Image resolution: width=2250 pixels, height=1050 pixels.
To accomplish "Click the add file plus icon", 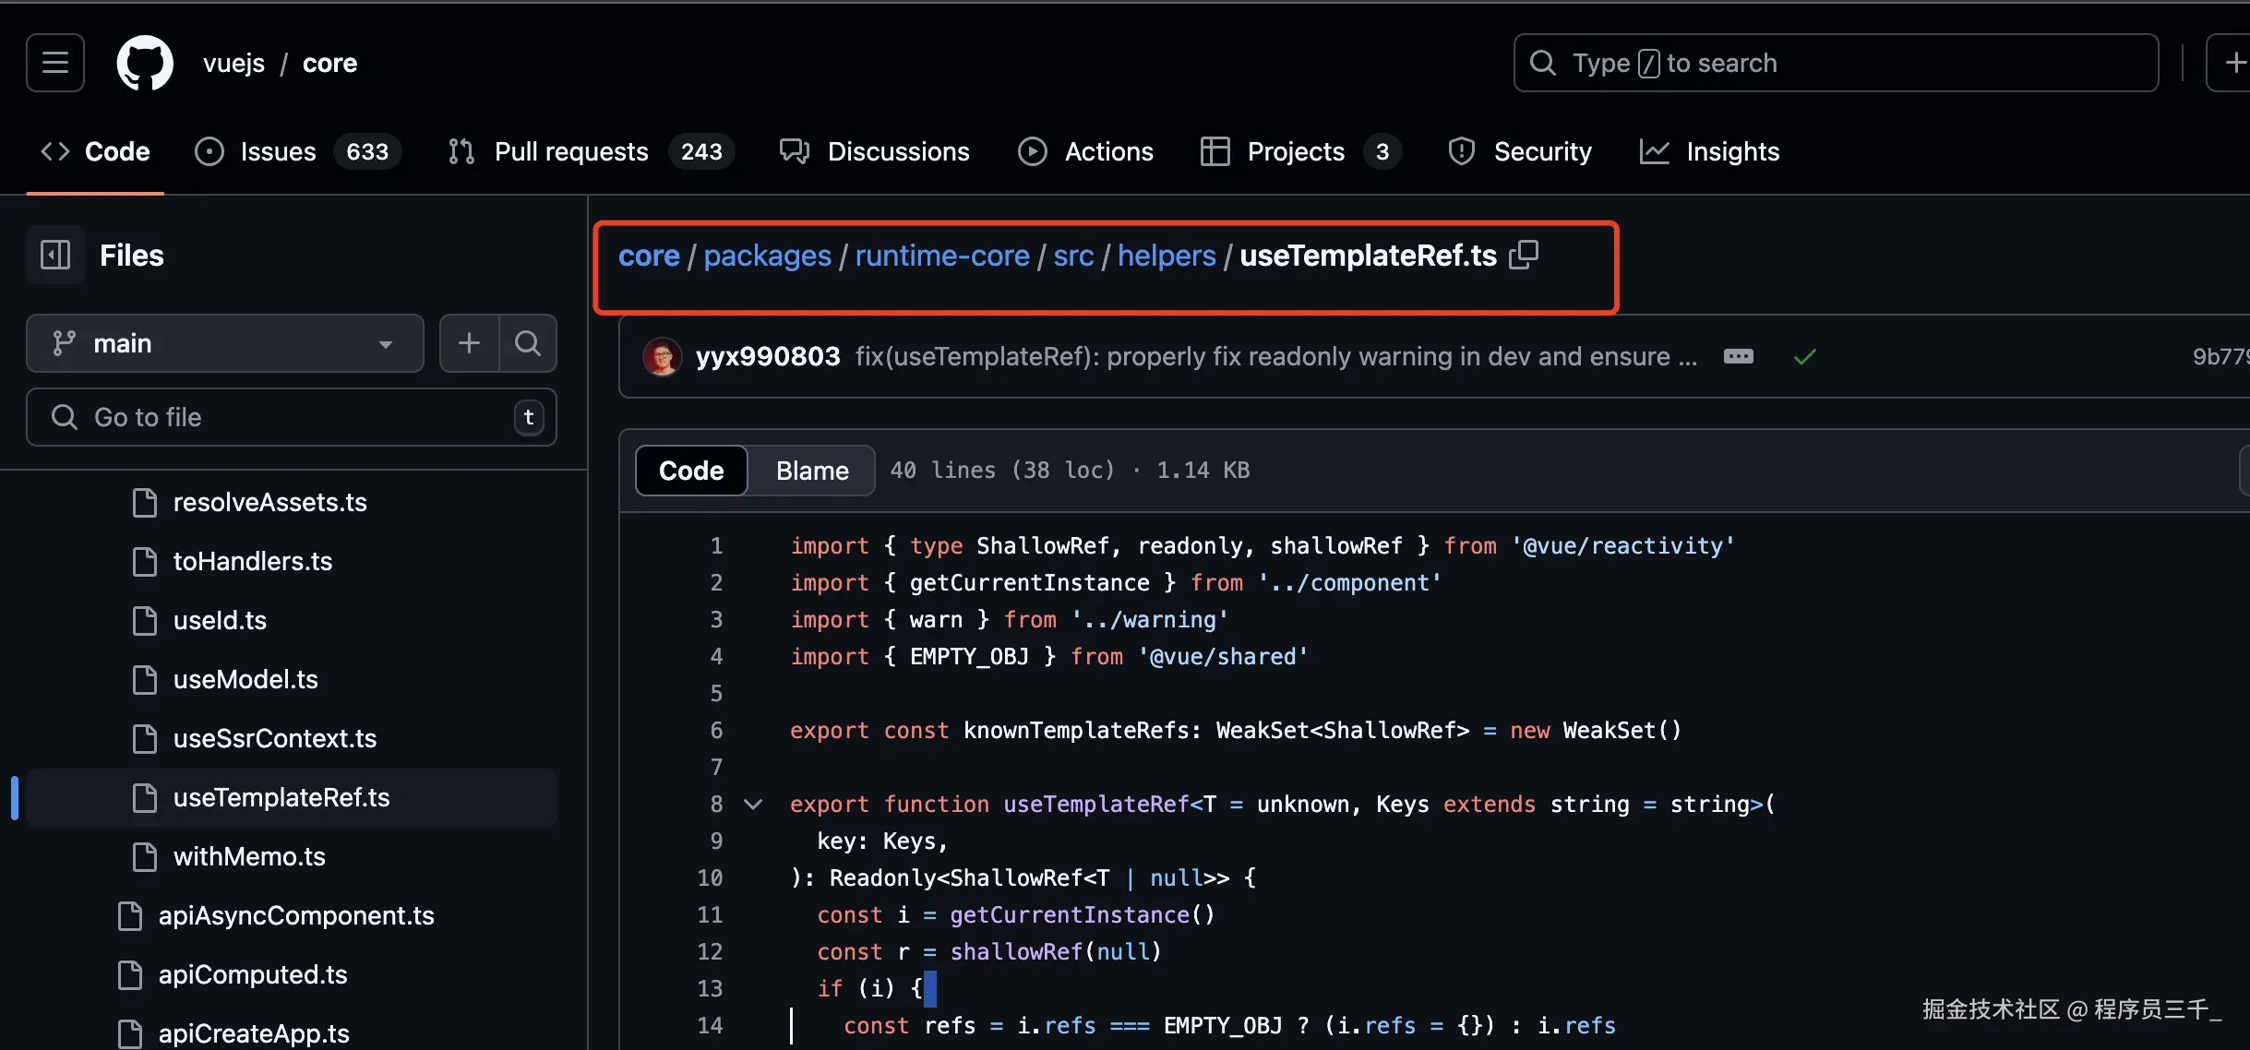I will pos(469,343).
